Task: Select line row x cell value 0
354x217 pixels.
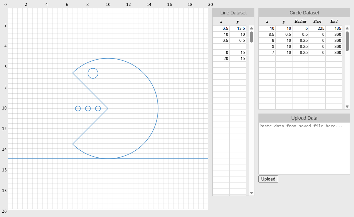Action: coord(221,53)
